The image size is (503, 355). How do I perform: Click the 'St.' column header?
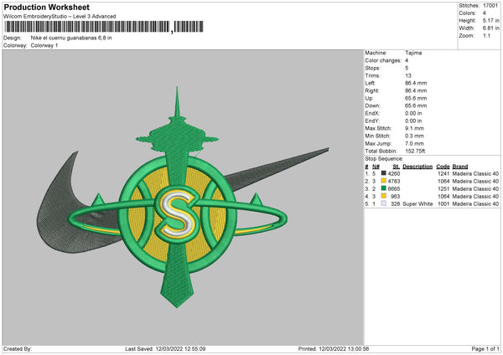pyautogui.click(x=397, y=167)
